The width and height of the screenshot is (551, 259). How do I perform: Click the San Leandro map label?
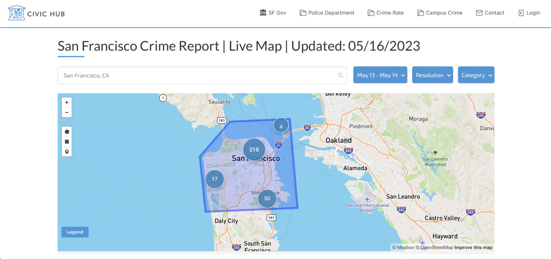(x=403, y=197)
